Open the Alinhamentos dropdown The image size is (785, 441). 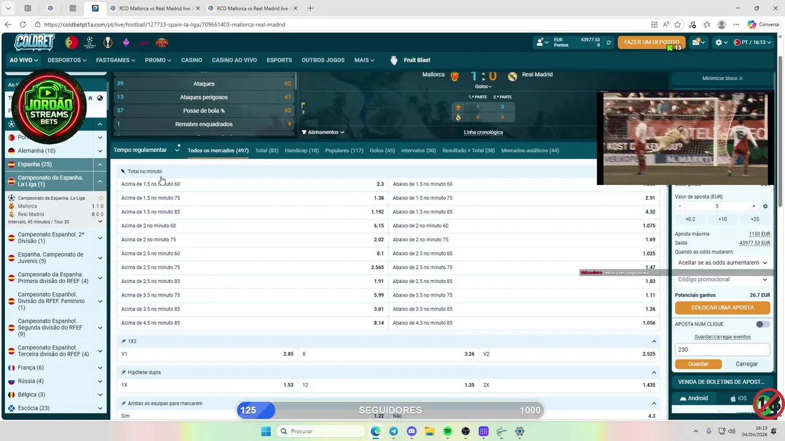click(323, 132)
